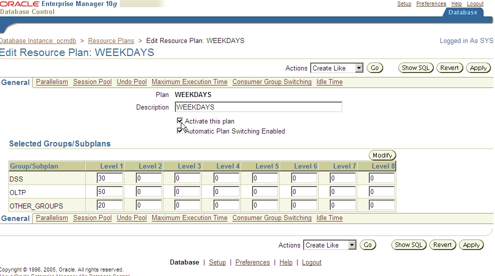
Task: Click the top Revert button
Action: pyautogui.click(x=449, y=67)
